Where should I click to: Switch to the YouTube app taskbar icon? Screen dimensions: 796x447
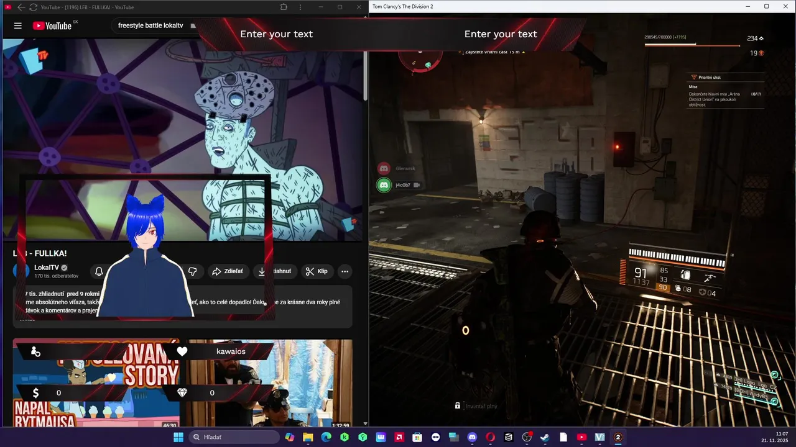(581, 437)
